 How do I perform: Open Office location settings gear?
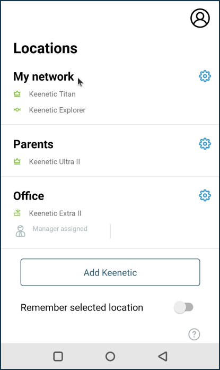pyautogui.click(x=205, y=195)
